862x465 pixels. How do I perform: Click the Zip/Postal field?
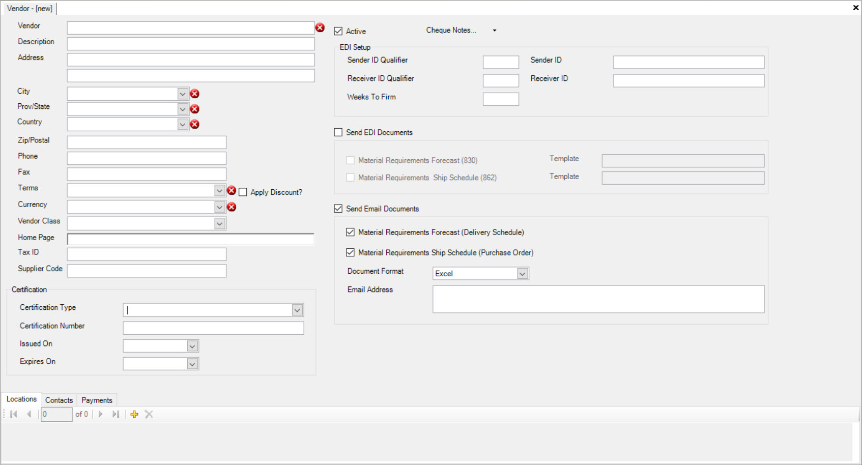[147, 142]
